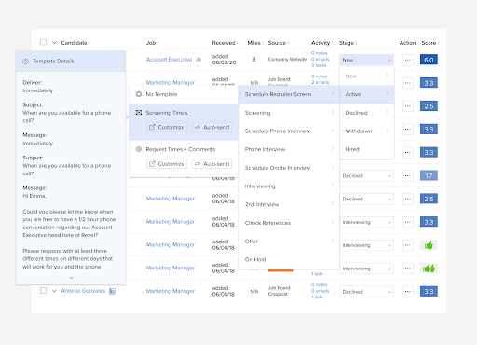Click Customize under Screening Times
The height and width of the screenshot is (345, 477).
[x=167, y=127]
